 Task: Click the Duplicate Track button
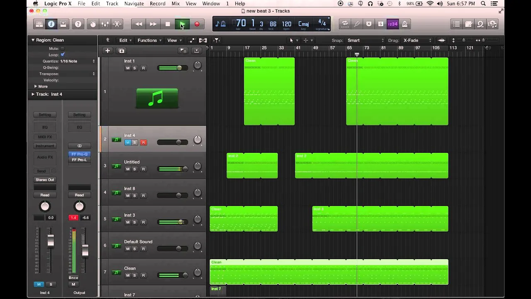122,51
